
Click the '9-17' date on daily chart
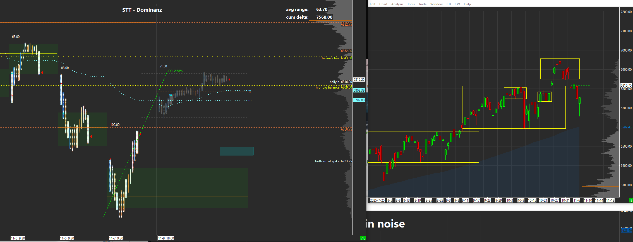(476, 201)
